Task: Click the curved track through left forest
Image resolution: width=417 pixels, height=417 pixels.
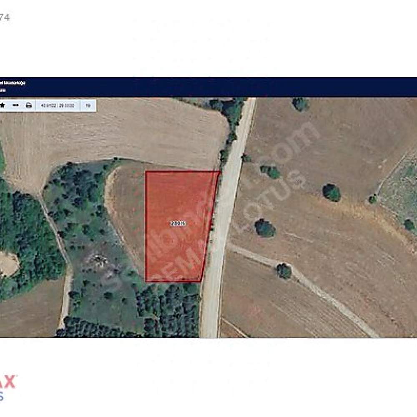Action: 57,255
